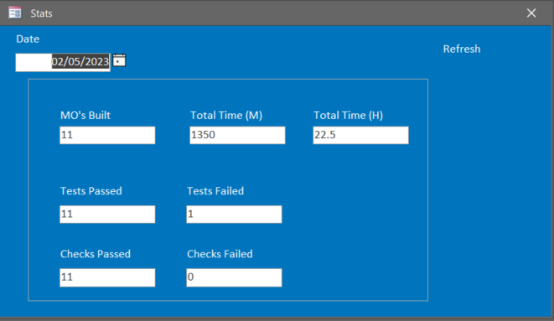This screenshot has width=554, height=321.
Task: Click the Tests Failed value box
Action: click(x=234, y=215)
